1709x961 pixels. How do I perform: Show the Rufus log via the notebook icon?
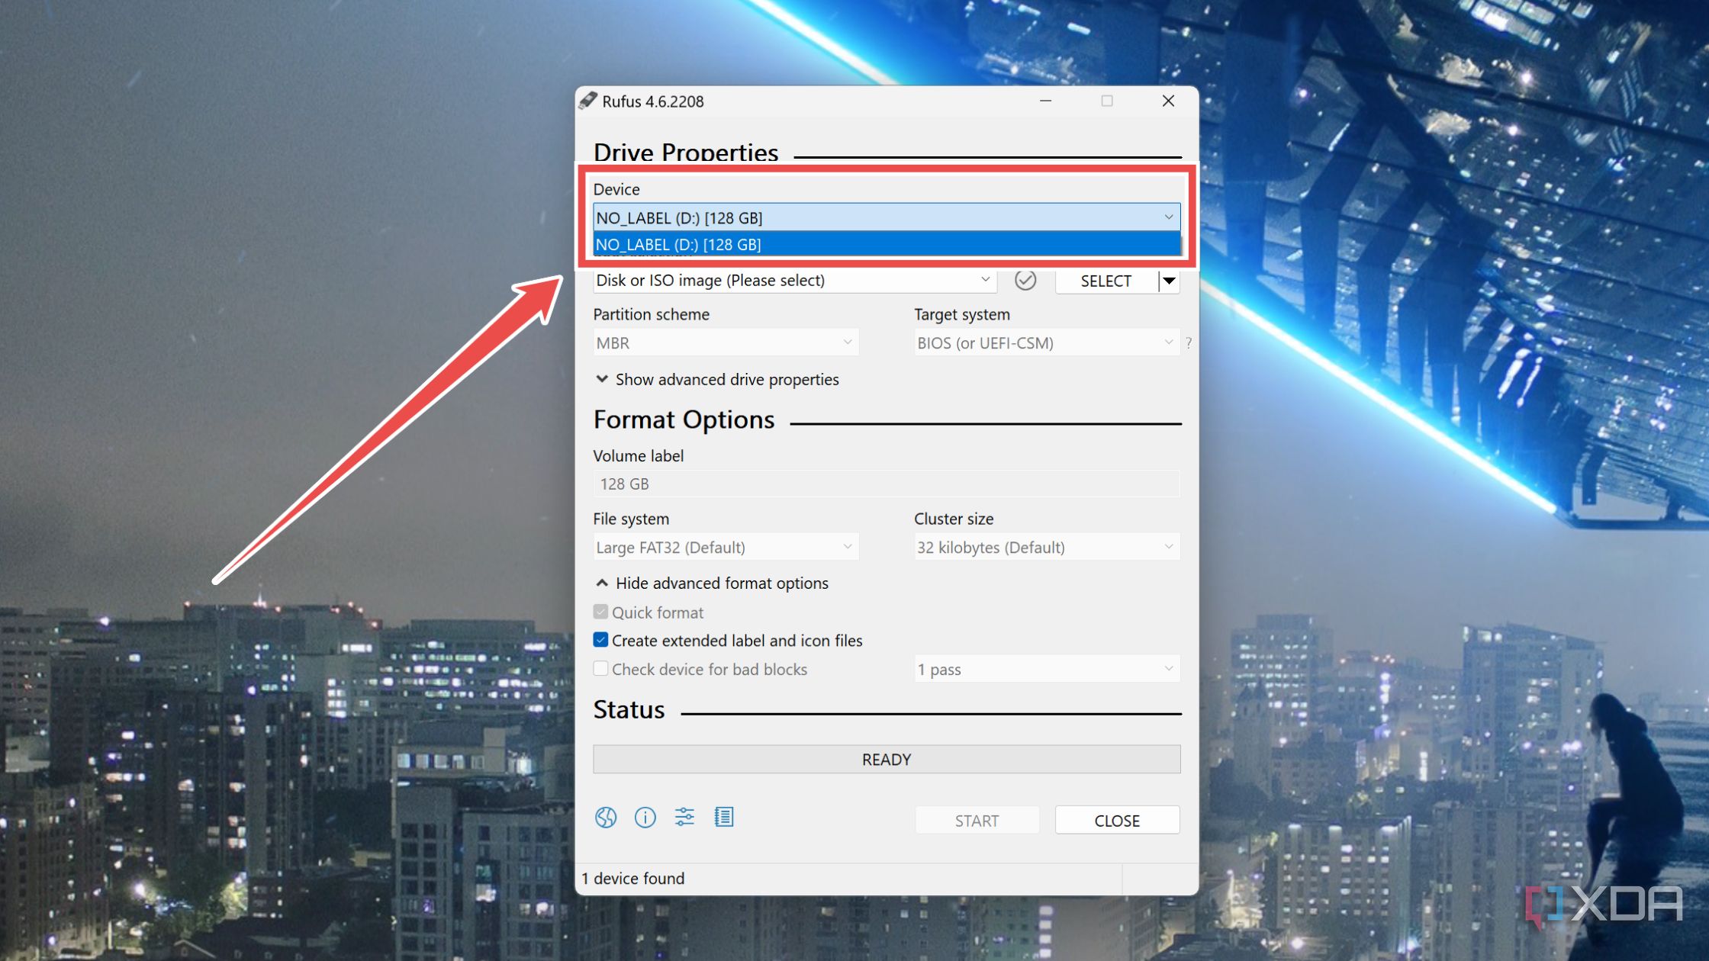(x=723, y=817)
